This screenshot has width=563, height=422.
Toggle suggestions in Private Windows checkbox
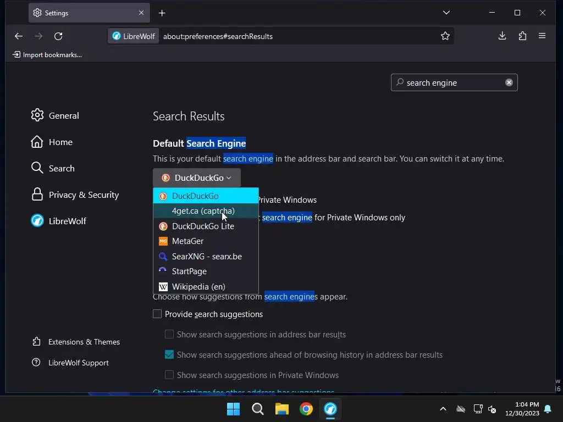point(169,375)
